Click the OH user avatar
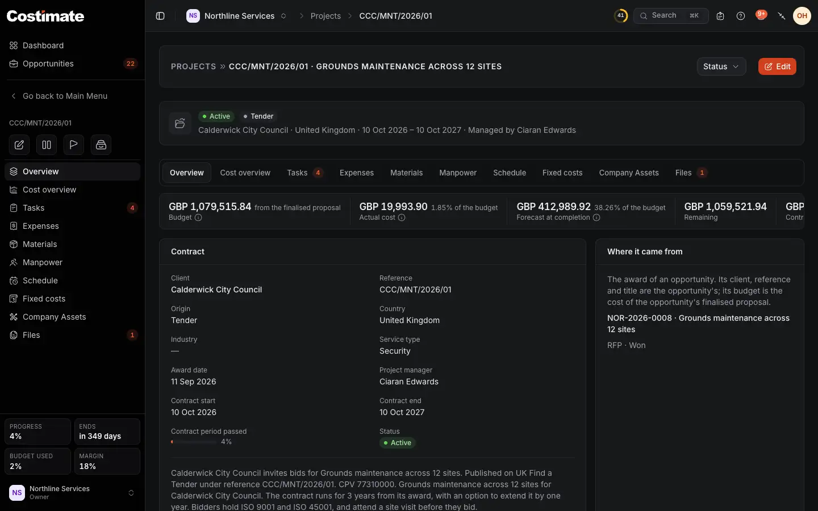The width and height of the screenshot is (818, 511). (x=802, y=16)
